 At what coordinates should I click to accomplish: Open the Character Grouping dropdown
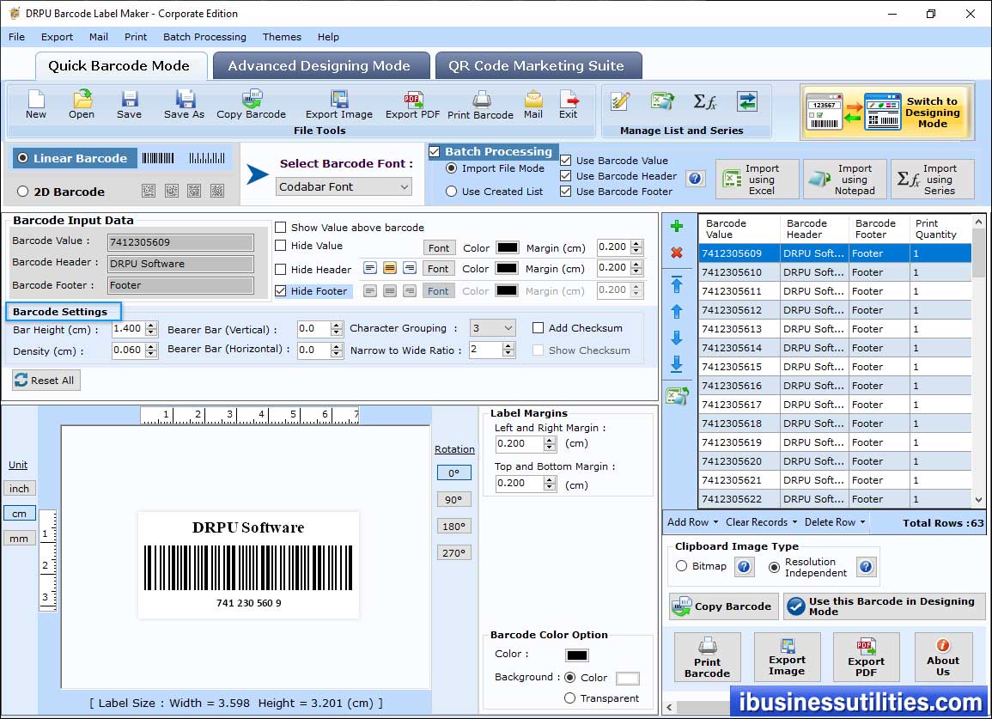(x=493, y=328)
